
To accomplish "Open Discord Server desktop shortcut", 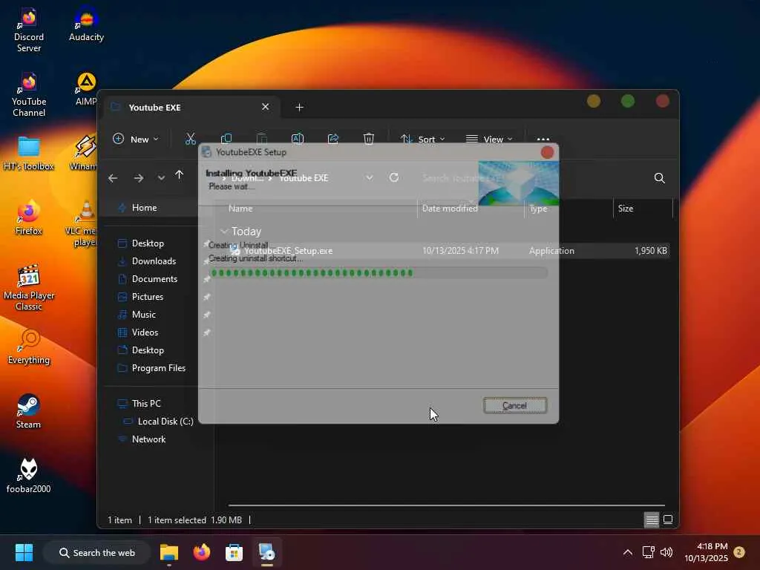I will pos(29,30).
